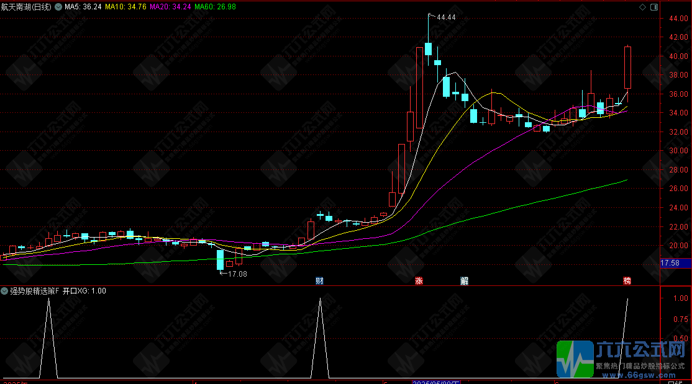Expand the MA indicator dropdown arrow
The image size is (692, 384).
(x=59, y=7)
